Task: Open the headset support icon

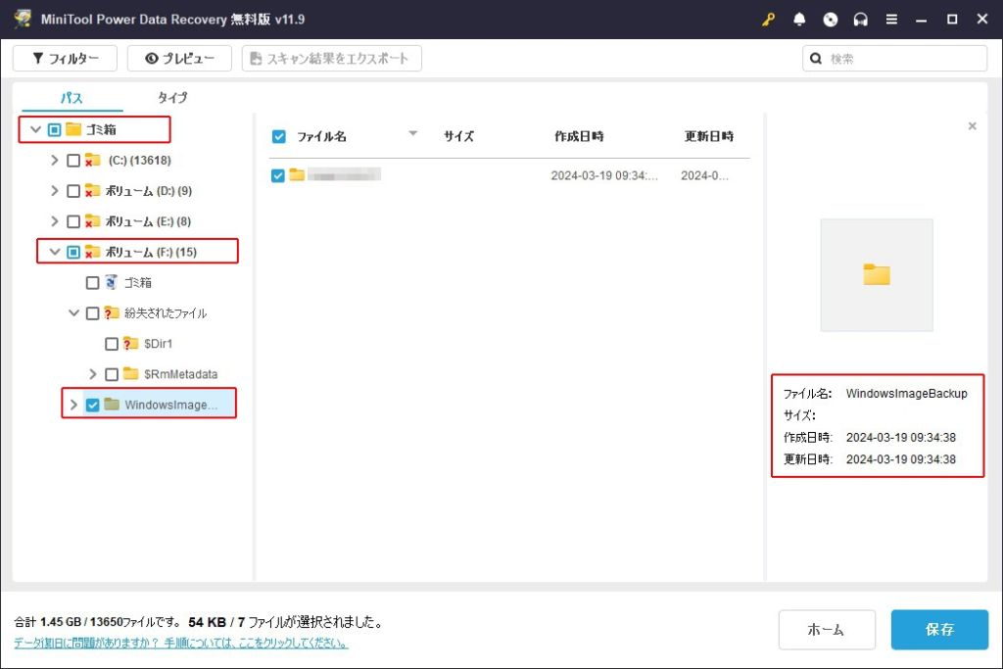Action: click(x=861, y=20)
